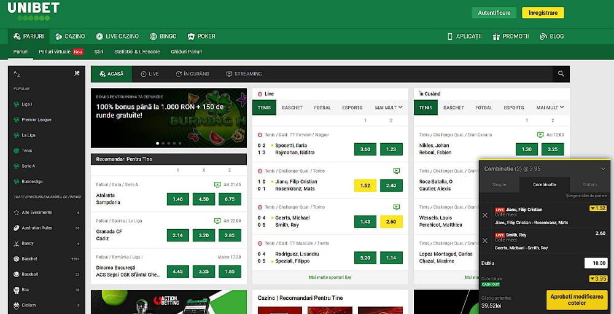Click Ștergere bilet de pariere link

point(586,195)
